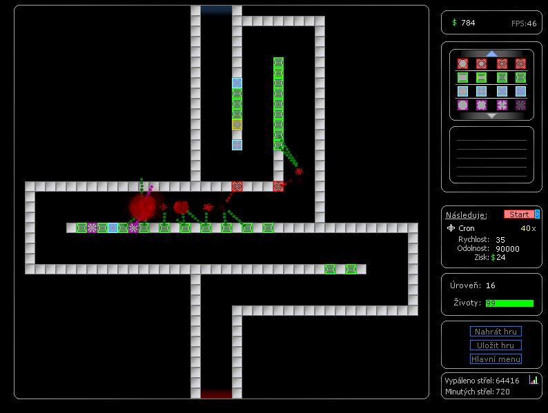Open Hlavní menu
The width and height of the screenshot is (548, 413).
[x=496, y=359]
